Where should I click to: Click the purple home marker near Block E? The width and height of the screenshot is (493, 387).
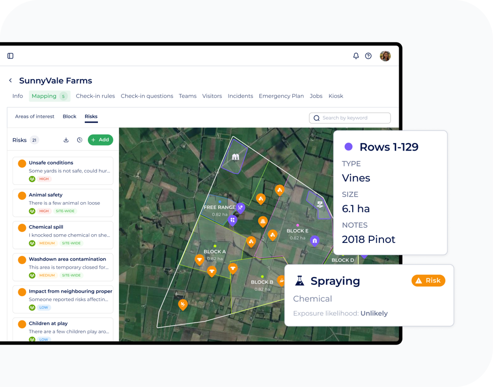(314, 240)
